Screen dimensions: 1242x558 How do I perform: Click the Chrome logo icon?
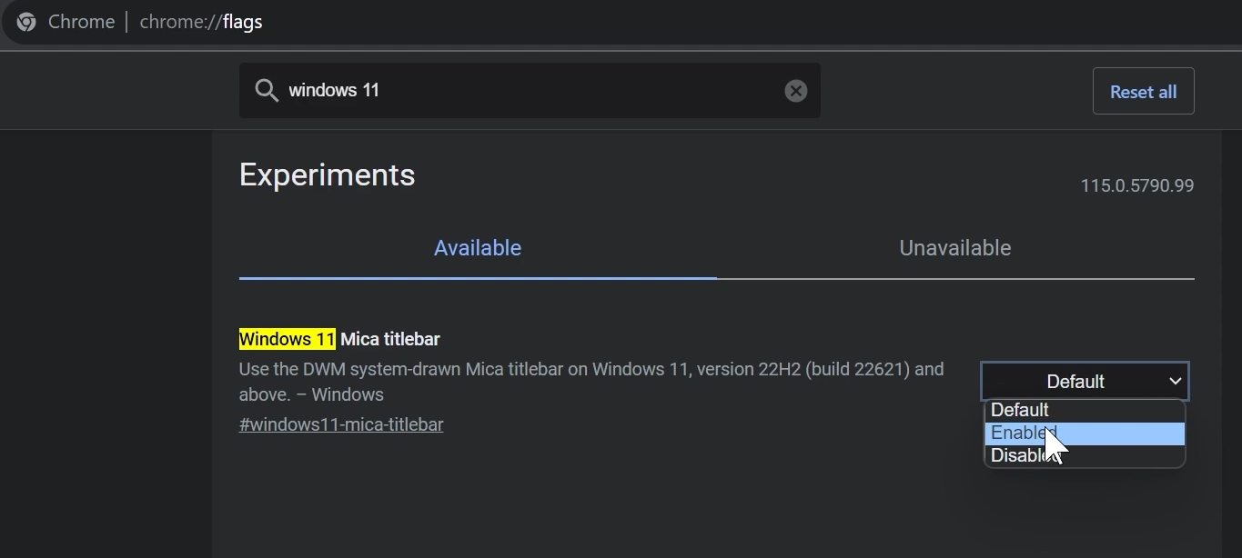[x=25, y=21]
